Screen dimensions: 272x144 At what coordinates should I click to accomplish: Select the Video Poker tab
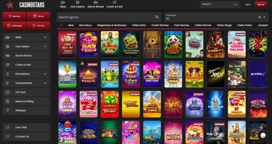coord(245,25)
